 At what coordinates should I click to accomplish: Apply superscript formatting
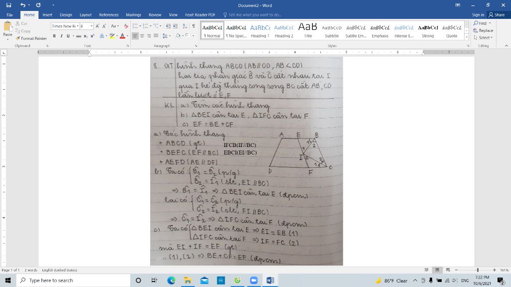point(92,36)
